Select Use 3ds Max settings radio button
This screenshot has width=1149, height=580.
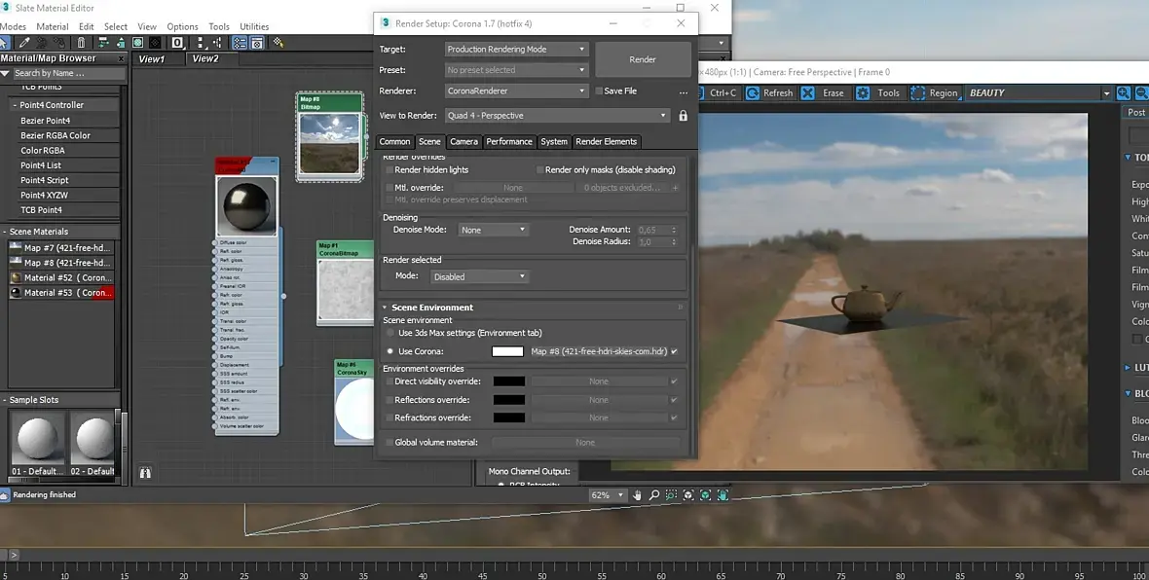click(x=389, y=333)
